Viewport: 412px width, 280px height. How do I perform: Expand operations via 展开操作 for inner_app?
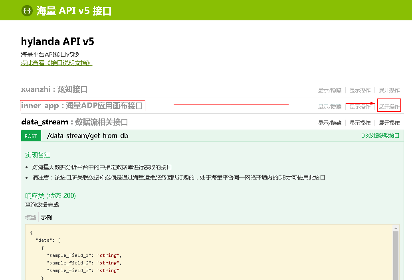[x=389, y=106]
